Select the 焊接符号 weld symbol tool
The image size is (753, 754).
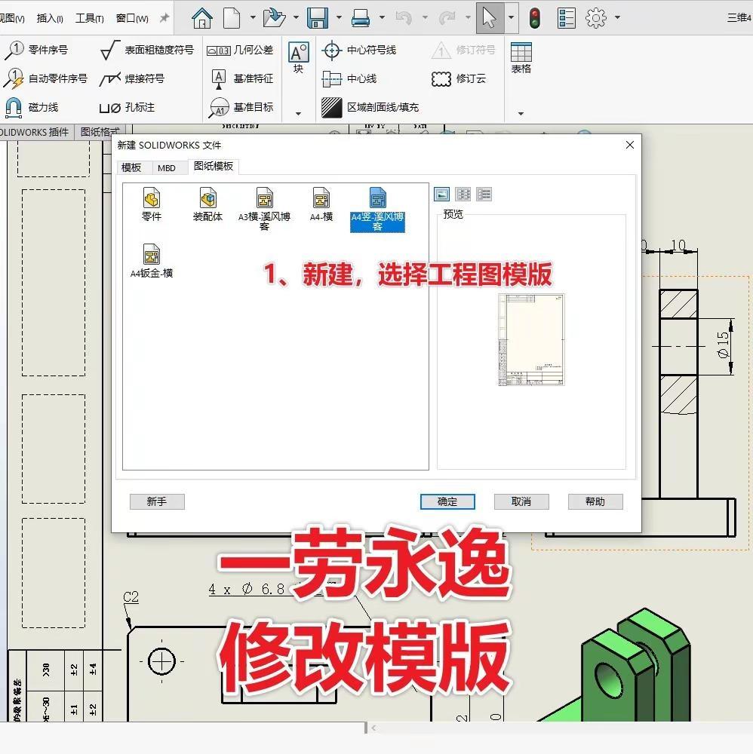131,79
